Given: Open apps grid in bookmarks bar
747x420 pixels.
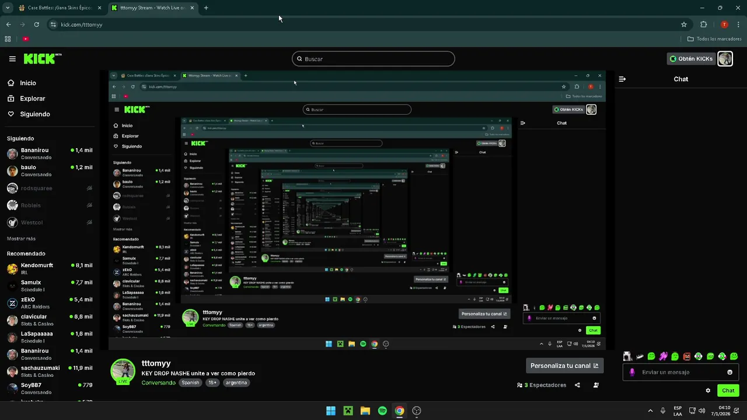Looking at the screenshot, I should click(8, 39).
